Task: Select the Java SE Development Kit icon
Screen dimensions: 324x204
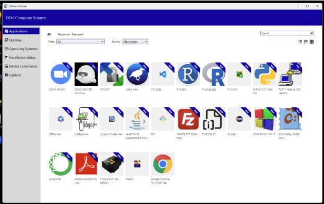Action: pos(137,119)
